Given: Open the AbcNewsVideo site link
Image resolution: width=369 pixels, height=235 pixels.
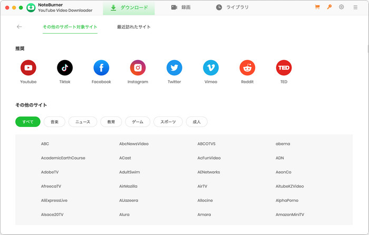Looking at the screenshot, I should tap(134, 144).
